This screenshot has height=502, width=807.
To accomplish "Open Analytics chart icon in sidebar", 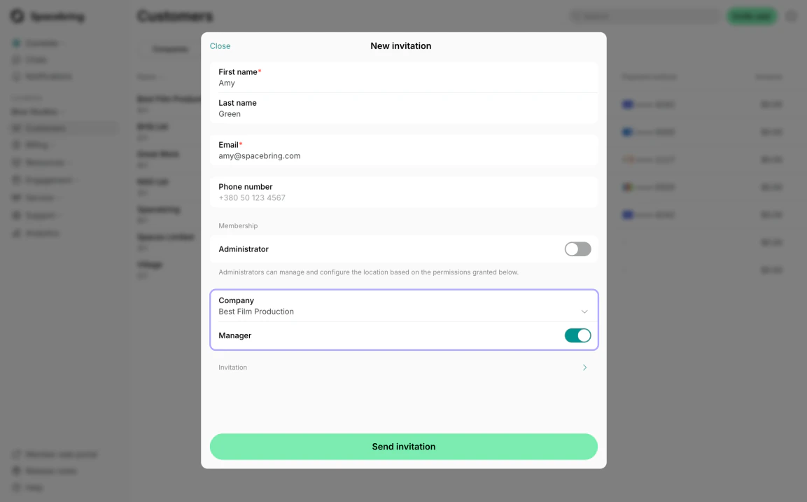I will [x=17, y=233].
